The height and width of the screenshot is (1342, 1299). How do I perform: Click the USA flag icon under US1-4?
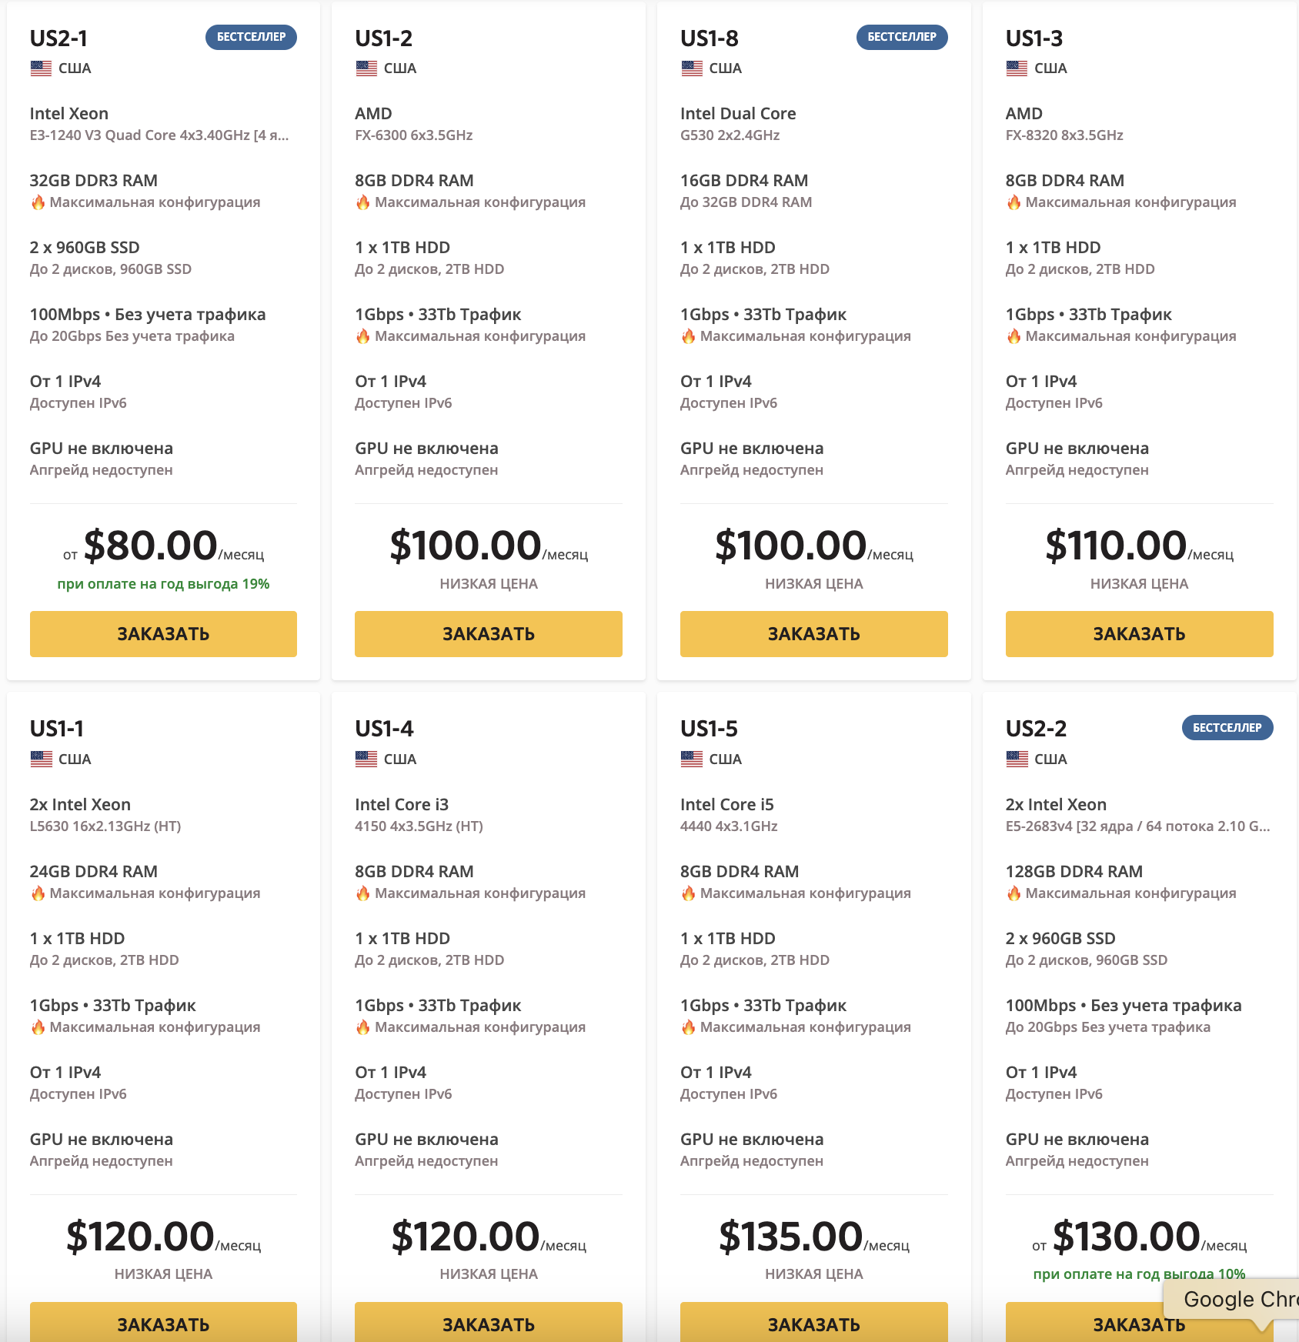[366, 759]
